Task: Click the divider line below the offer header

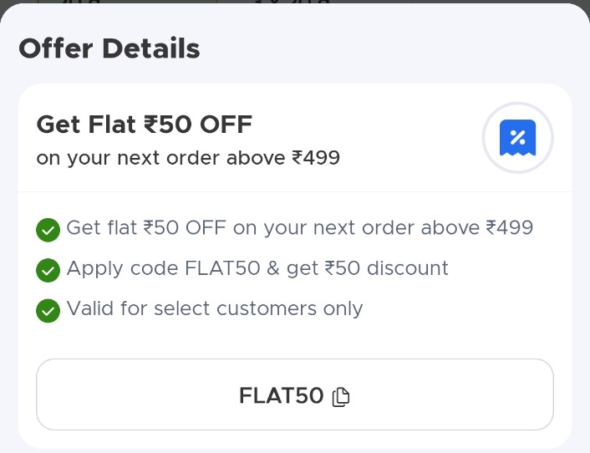Action: (x=294, y=192)
